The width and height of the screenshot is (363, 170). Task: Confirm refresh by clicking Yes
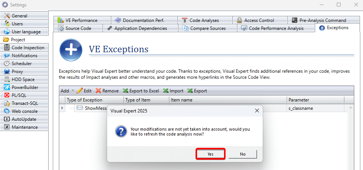coord(210,154)
